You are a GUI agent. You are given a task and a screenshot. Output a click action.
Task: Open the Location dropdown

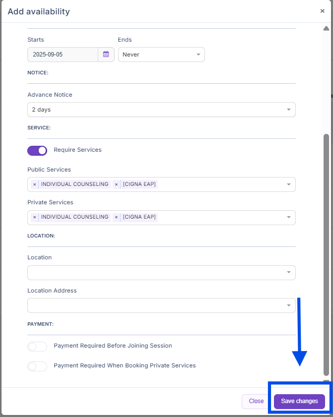click(x=161, y=273)
